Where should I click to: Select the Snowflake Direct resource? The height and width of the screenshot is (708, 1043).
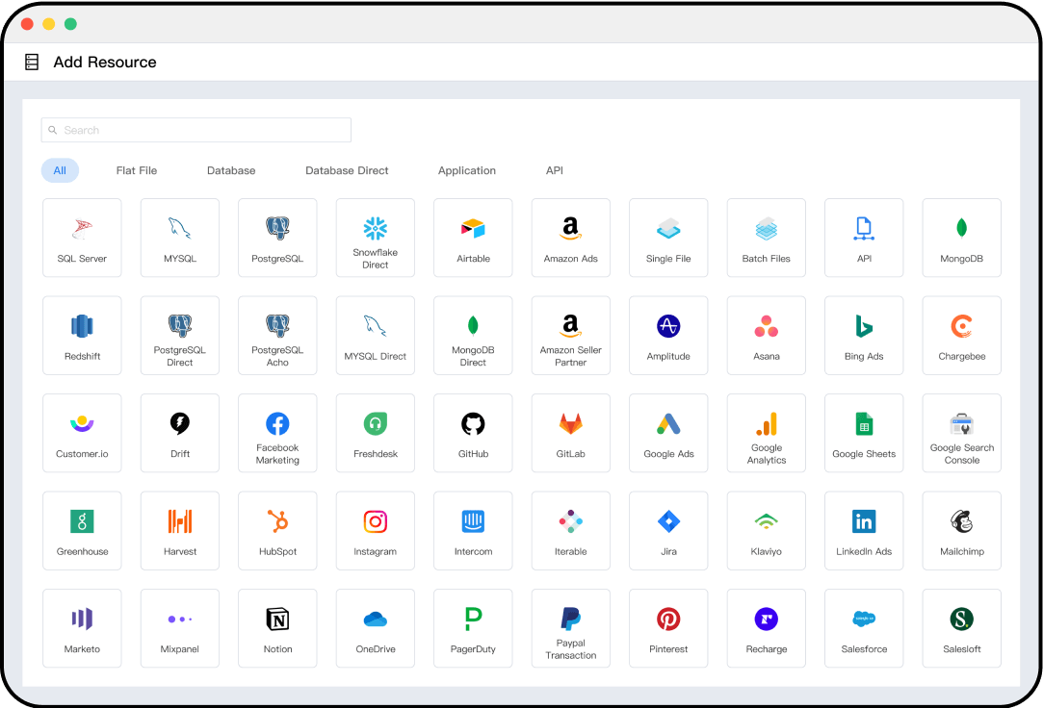pyautogui.click(x=375, y=237)
